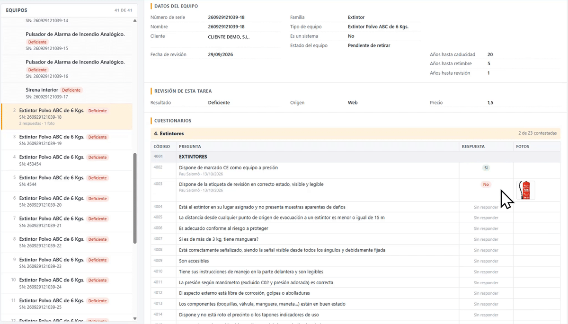The width and height of the screenshot is (568, 324).
Task: Click the 'Pendiente de retirar' equipment status
Action: click(x=369, y=45)
